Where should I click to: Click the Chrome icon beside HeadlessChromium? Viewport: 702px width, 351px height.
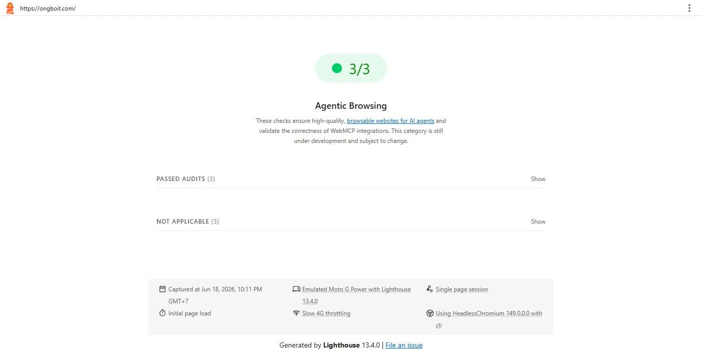[430, 313]
